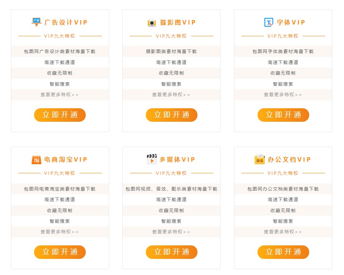Expand 查看更多特权 under 广告设计VIP

click(60, 95)
